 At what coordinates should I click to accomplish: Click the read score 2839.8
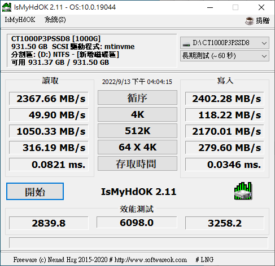coord(49,223)
